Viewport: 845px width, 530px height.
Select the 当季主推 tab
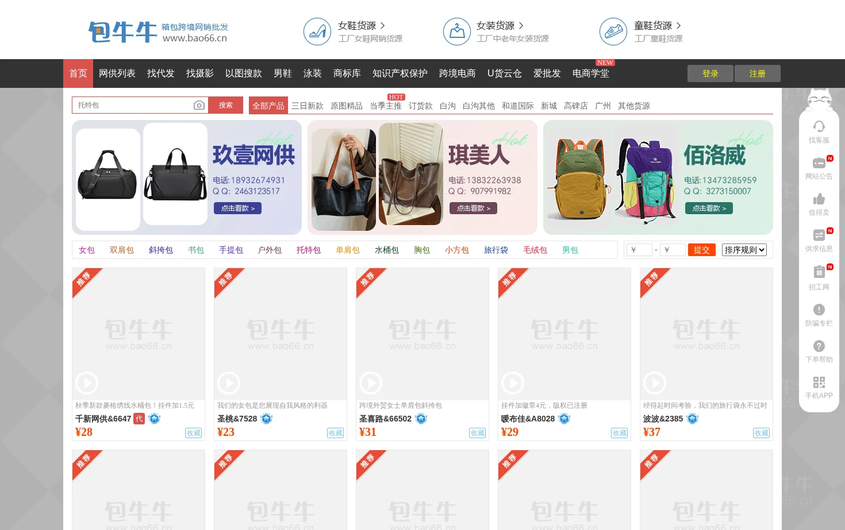pos(386,106)
